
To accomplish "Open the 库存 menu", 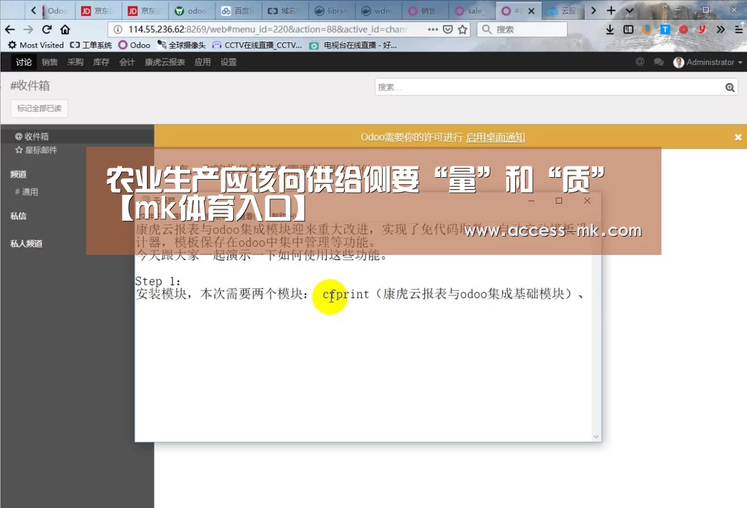I will pyautogui.click(x=101, y=62).
